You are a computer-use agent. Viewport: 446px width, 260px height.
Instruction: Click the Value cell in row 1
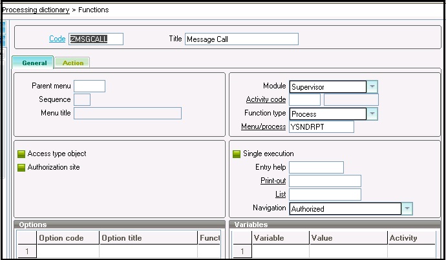(348, 251)
